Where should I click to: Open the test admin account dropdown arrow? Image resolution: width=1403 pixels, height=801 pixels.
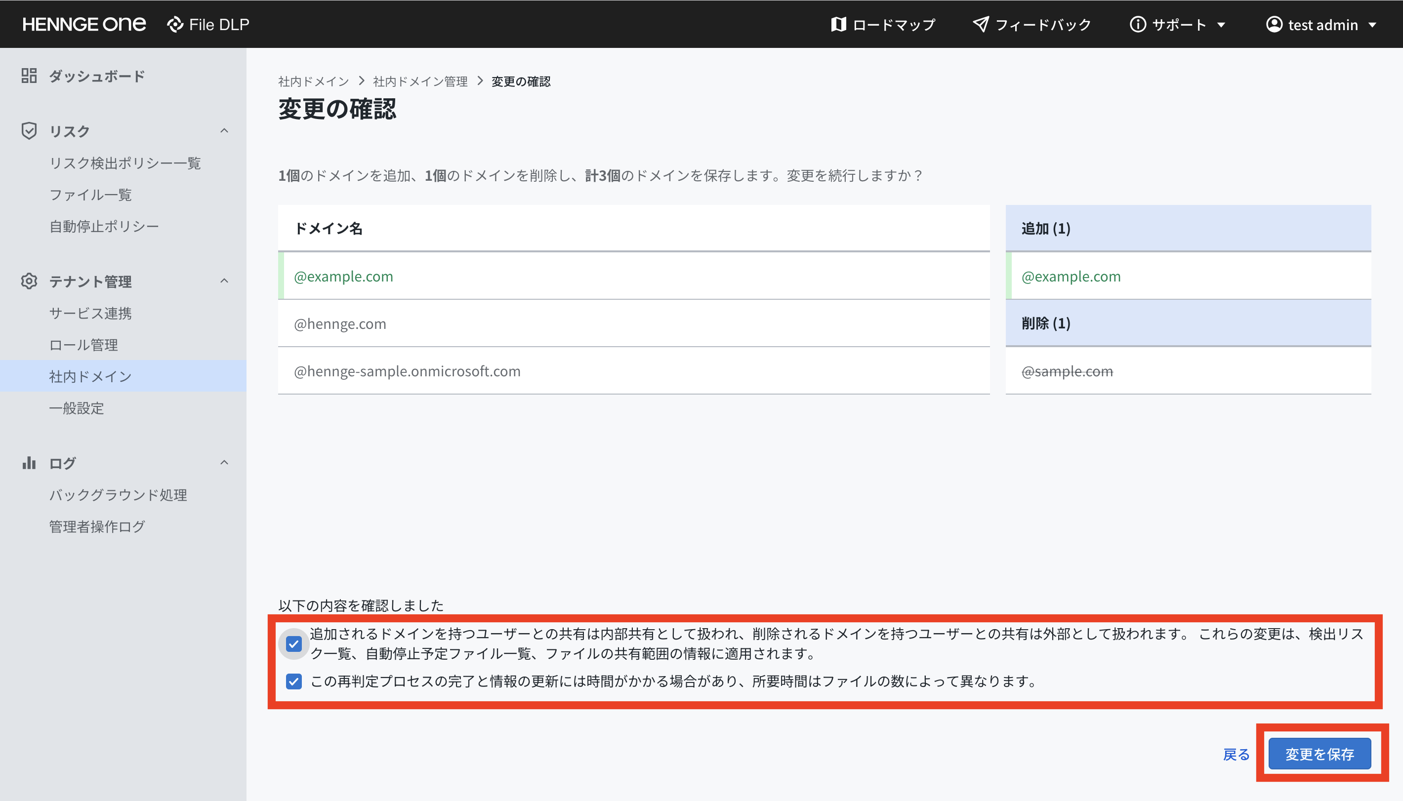[1372, 25]
